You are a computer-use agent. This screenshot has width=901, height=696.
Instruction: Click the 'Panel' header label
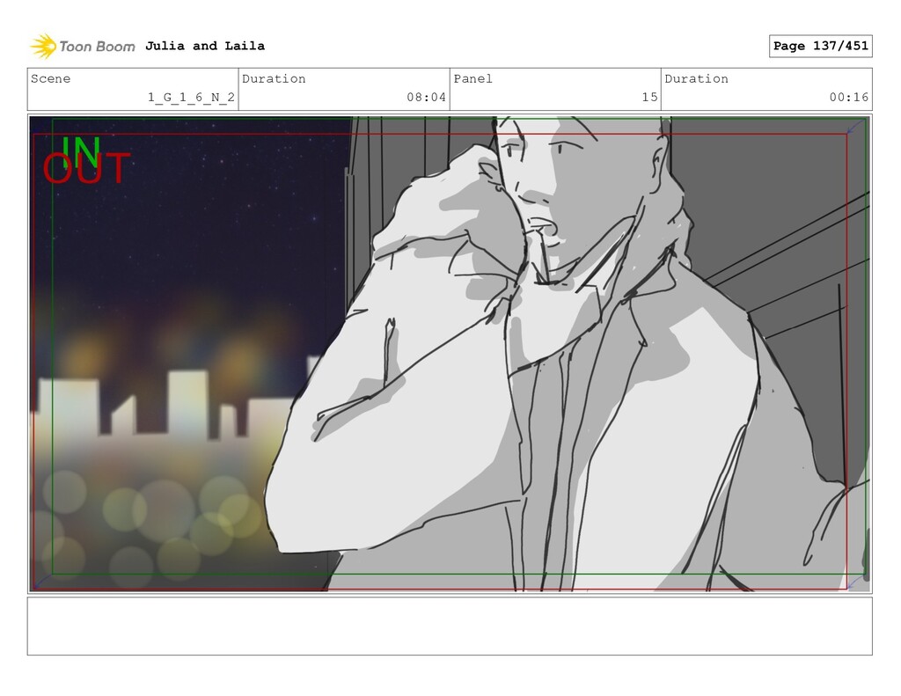pos(472,78)
